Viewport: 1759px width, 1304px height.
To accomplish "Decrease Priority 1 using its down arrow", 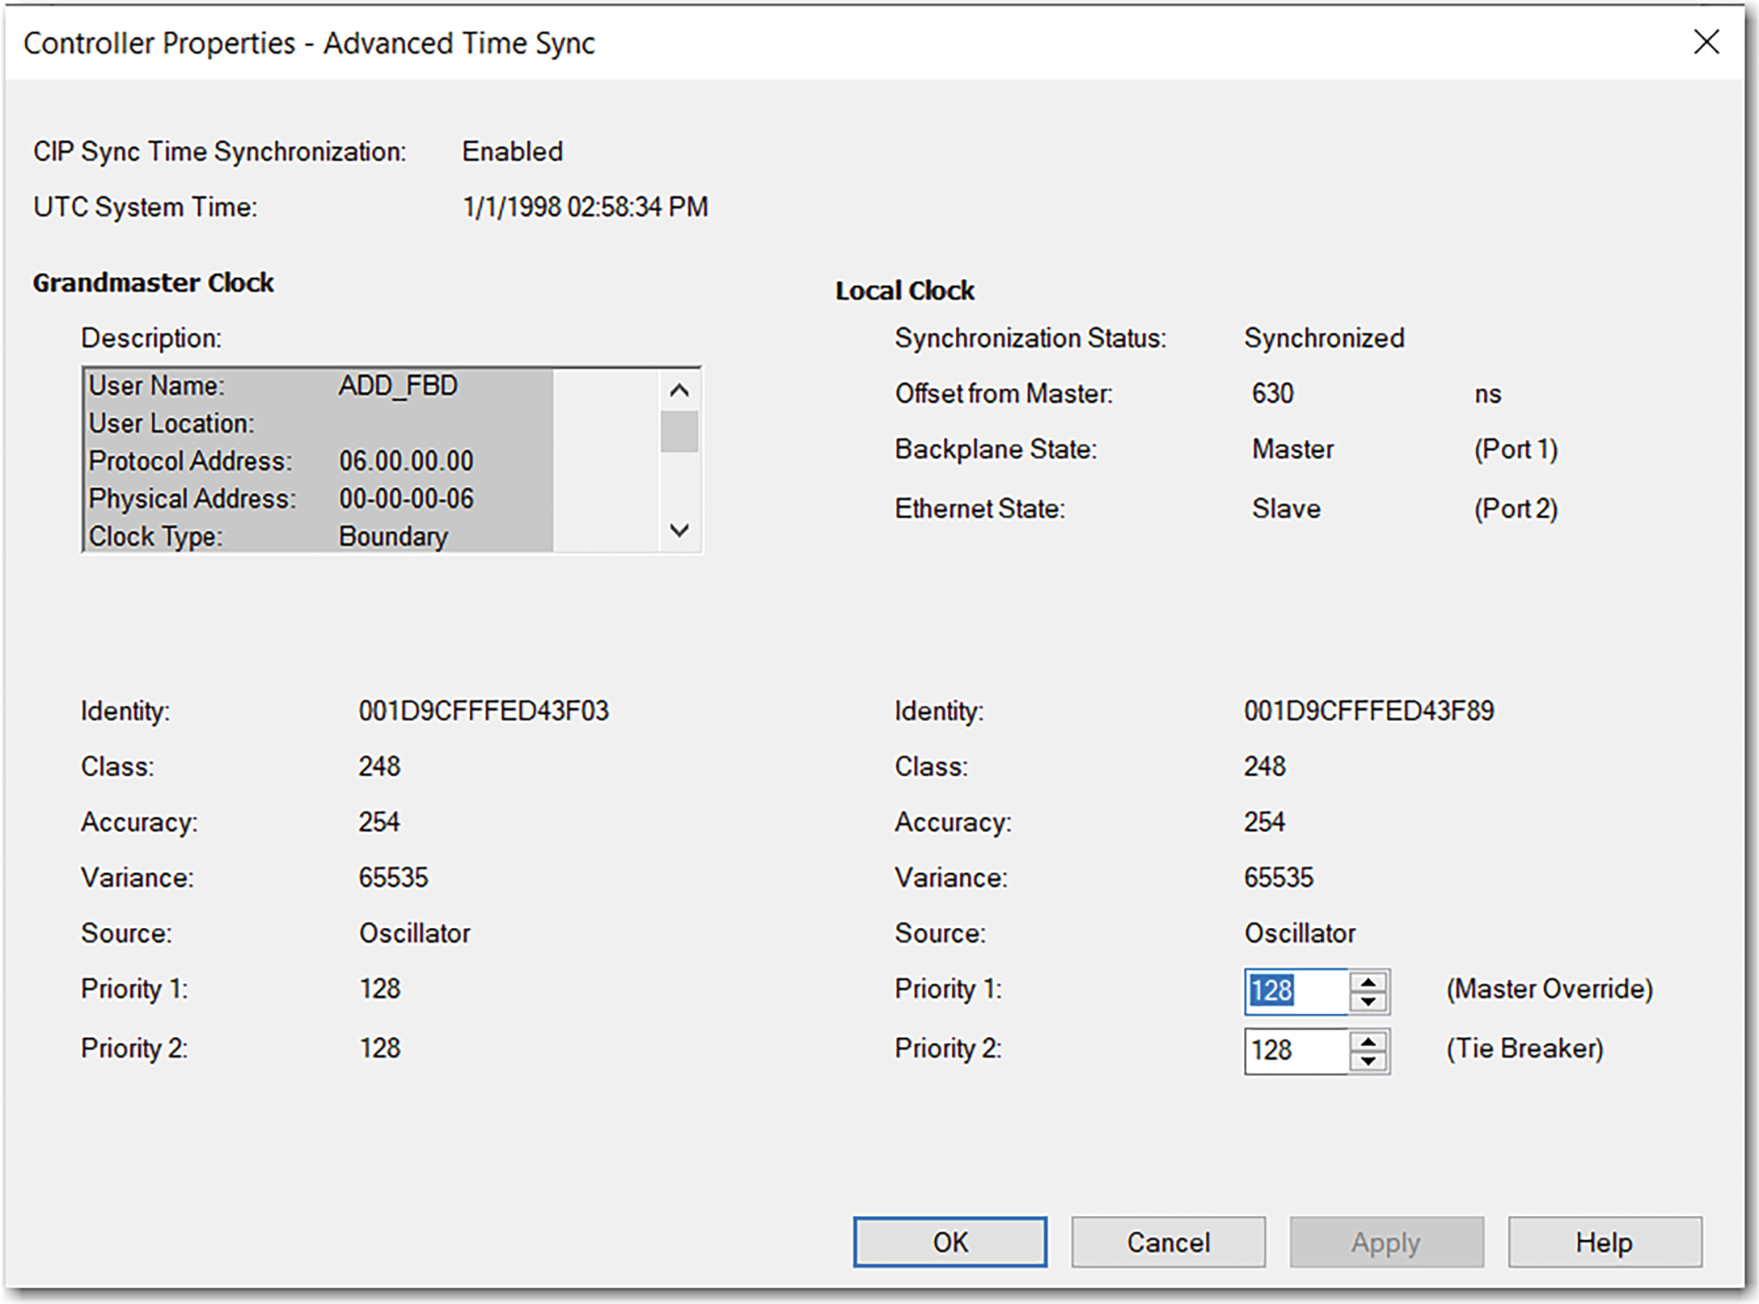I will click(x=1367, y=1001).
